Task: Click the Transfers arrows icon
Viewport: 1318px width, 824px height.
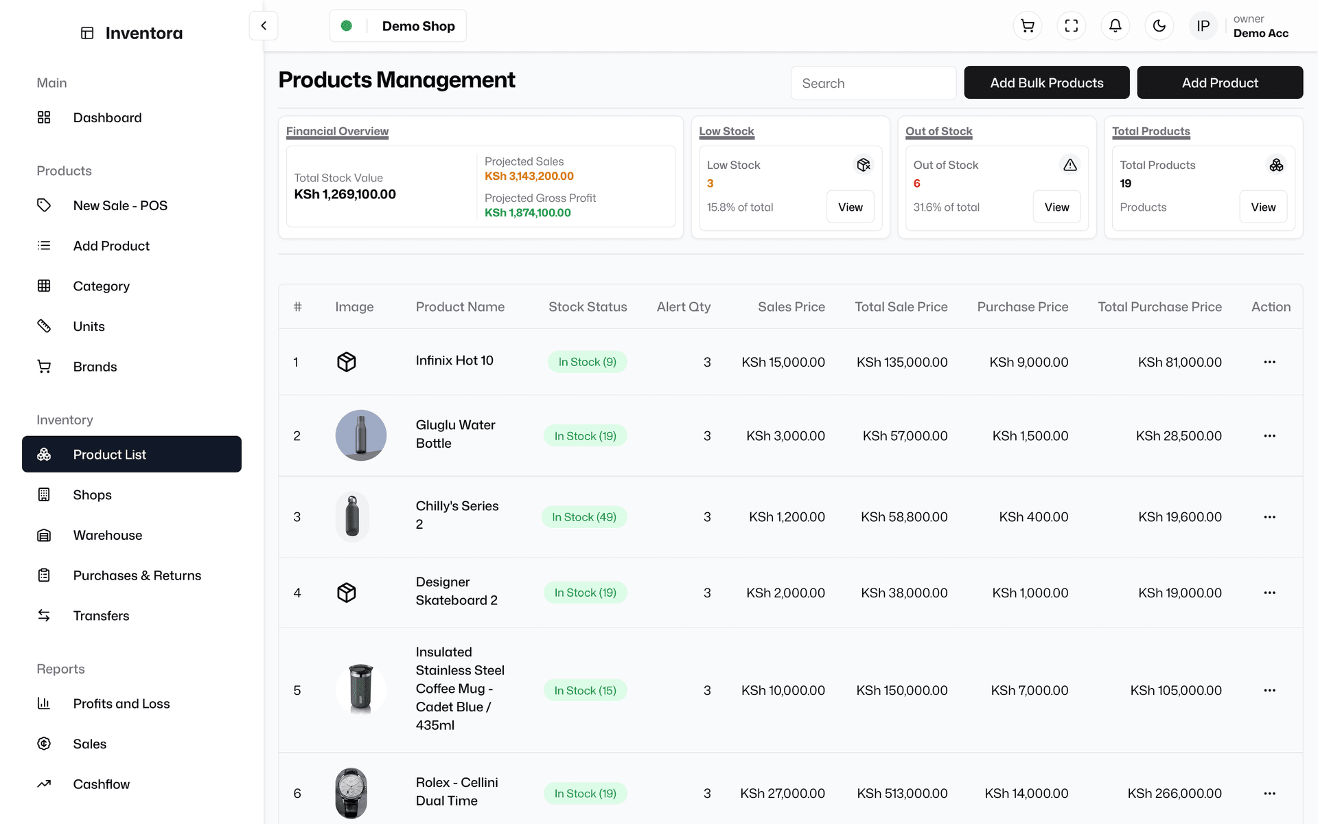Action: click(44, 615)
